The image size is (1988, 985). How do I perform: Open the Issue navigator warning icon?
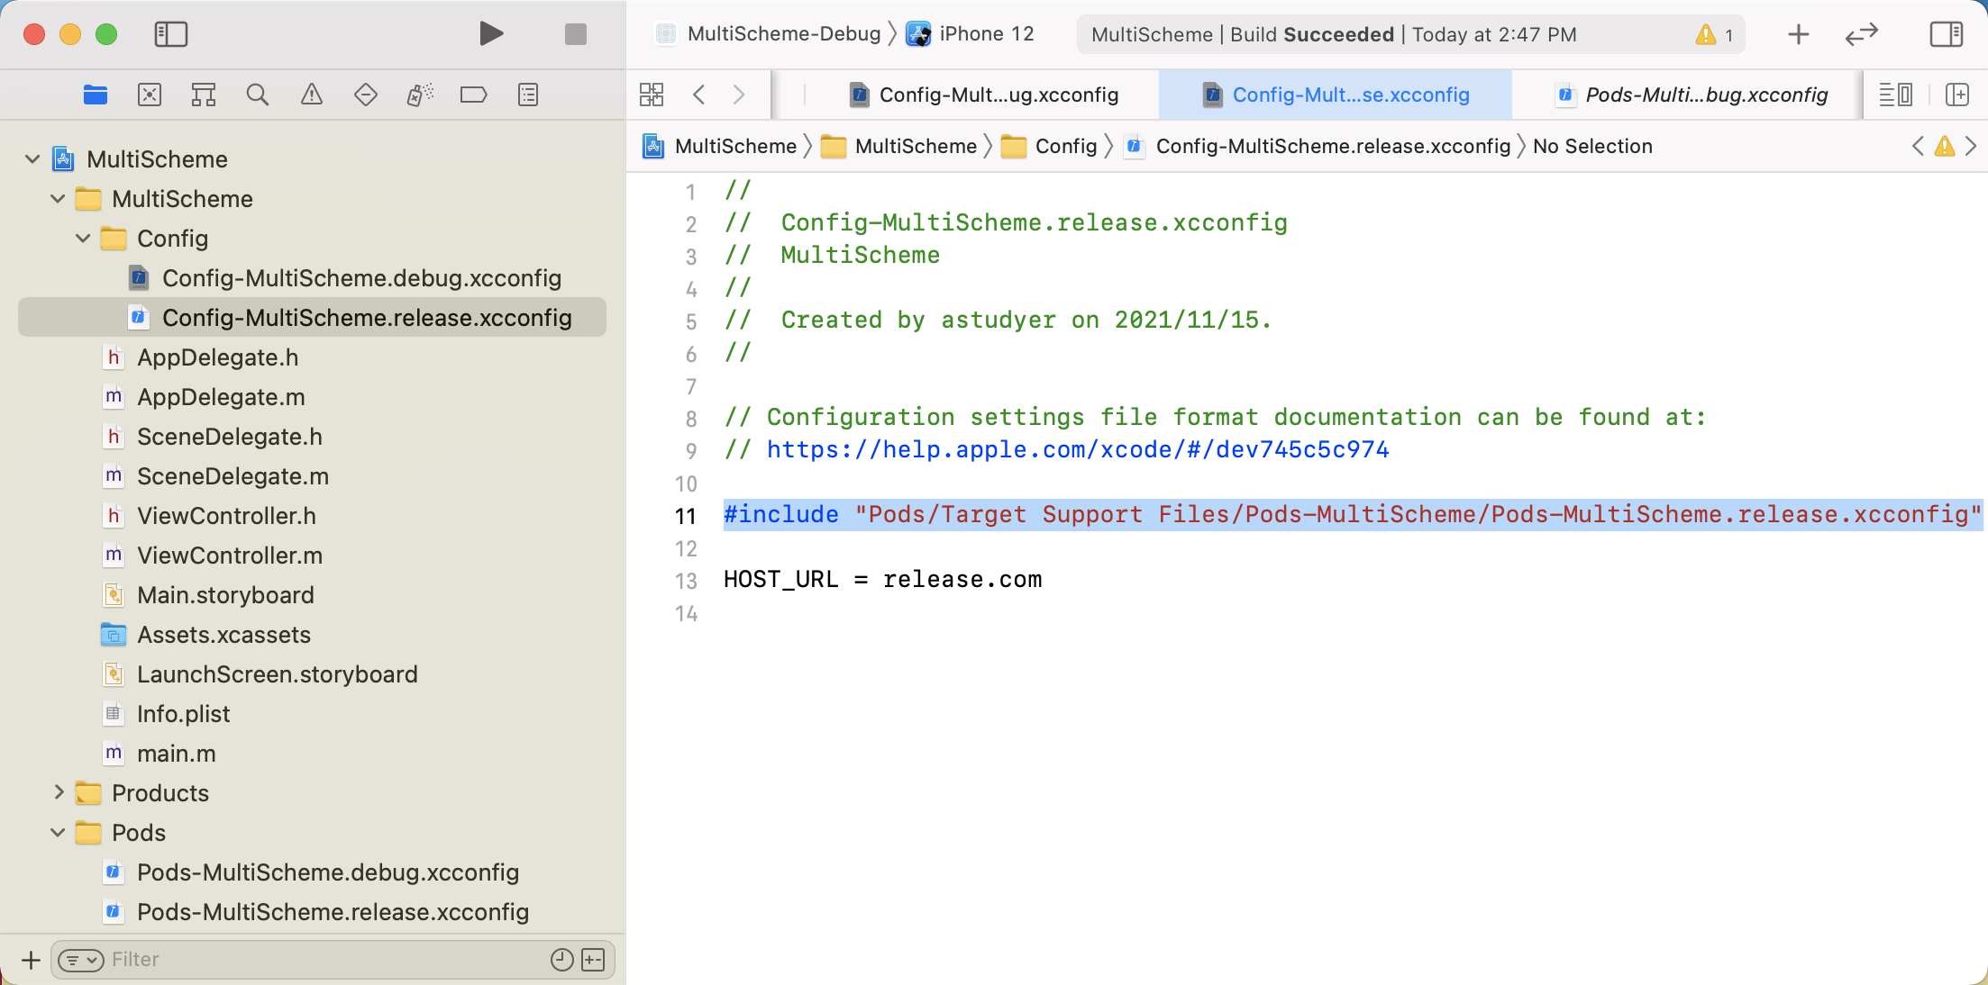[312, 95]
